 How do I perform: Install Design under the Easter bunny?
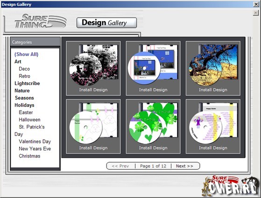pos(93,148)
